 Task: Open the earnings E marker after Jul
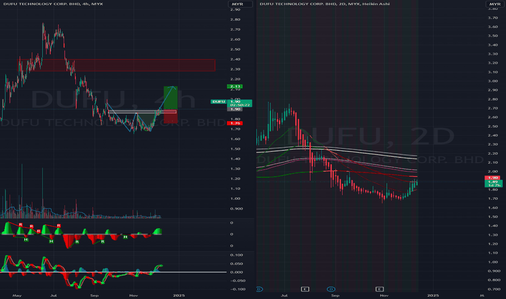click(305, 289)
